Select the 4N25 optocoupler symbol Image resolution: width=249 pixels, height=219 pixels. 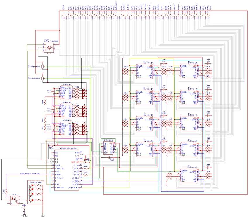(14, 200)
